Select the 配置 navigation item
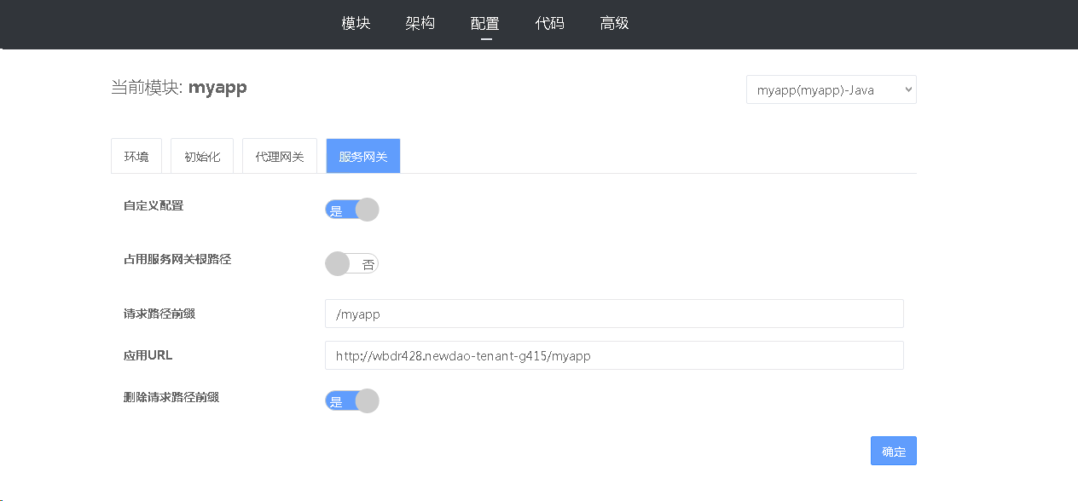Image resolution: width=1078 pixels, height=501 pixels. point(484,24)
